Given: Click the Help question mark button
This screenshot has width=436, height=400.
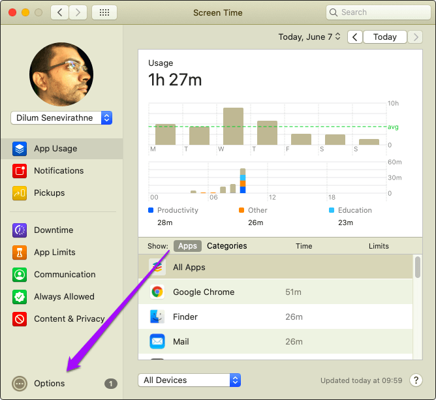Looking at the screenshot, I should click(x=416, y=380).
